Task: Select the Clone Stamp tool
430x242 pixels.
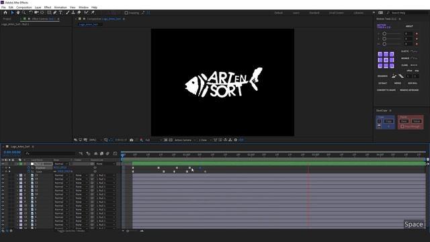Action: (x=73, y=13)
